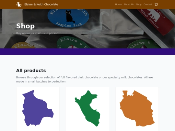Click the yellow Elaine sticker at left
The image size is (175, 131).
(24, 45)
